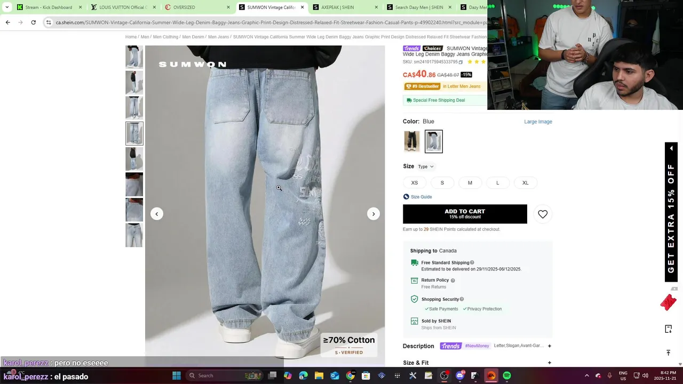
Task: Choose the blue color swatch
Action: pyautogui.click(x=433, y=141)
